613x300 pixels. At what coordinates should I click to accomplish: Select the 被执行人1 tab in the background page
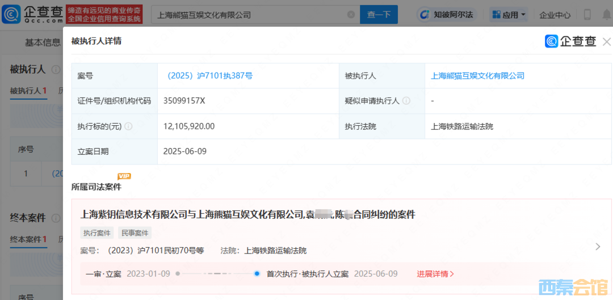[28, 91]
